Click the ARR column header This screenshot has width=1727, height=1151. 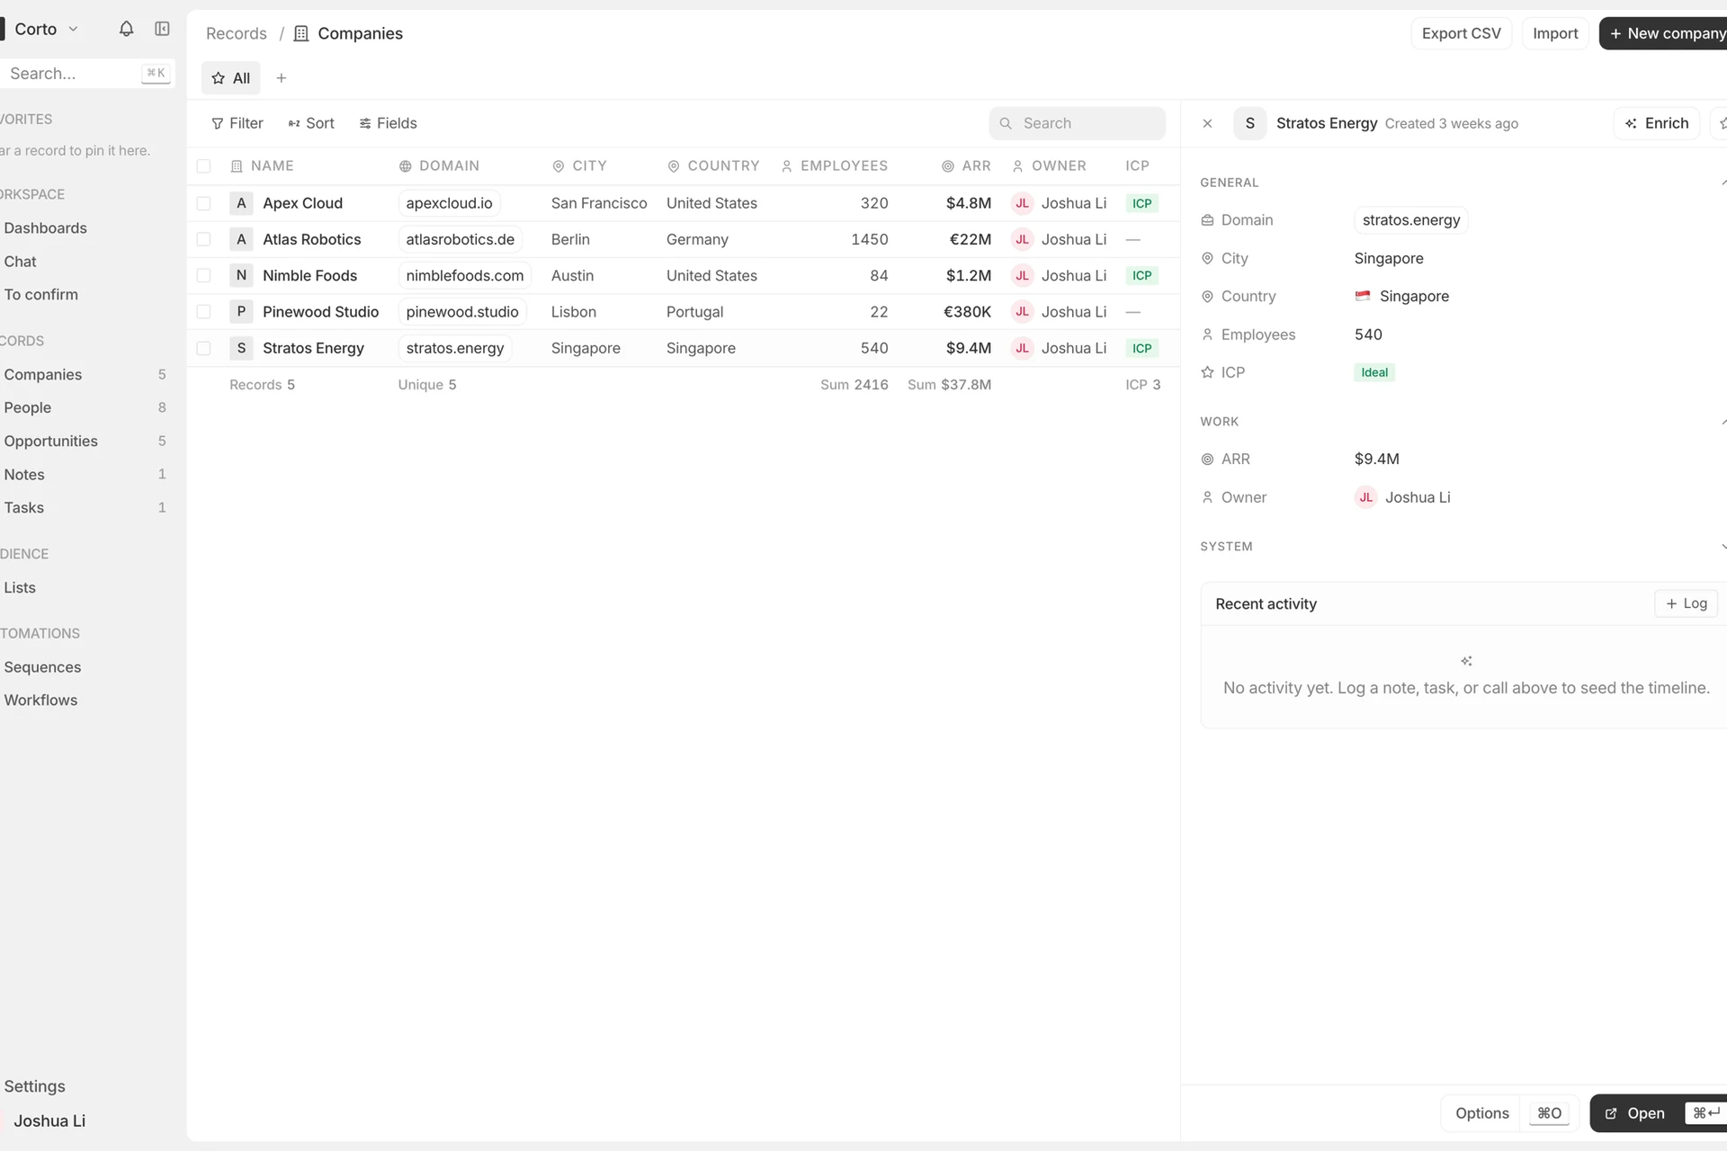coord(966,166)
